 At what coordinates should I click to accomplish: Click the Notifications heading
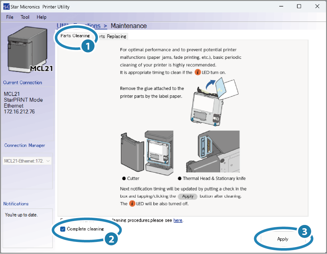click(x=16, y=204)
